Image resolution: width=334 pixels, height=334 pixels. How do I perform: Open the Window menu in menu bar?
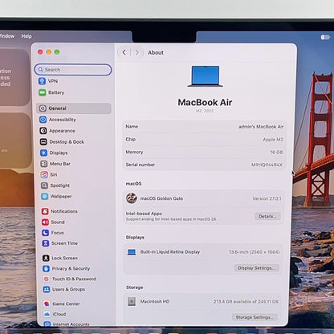point(7,36)
